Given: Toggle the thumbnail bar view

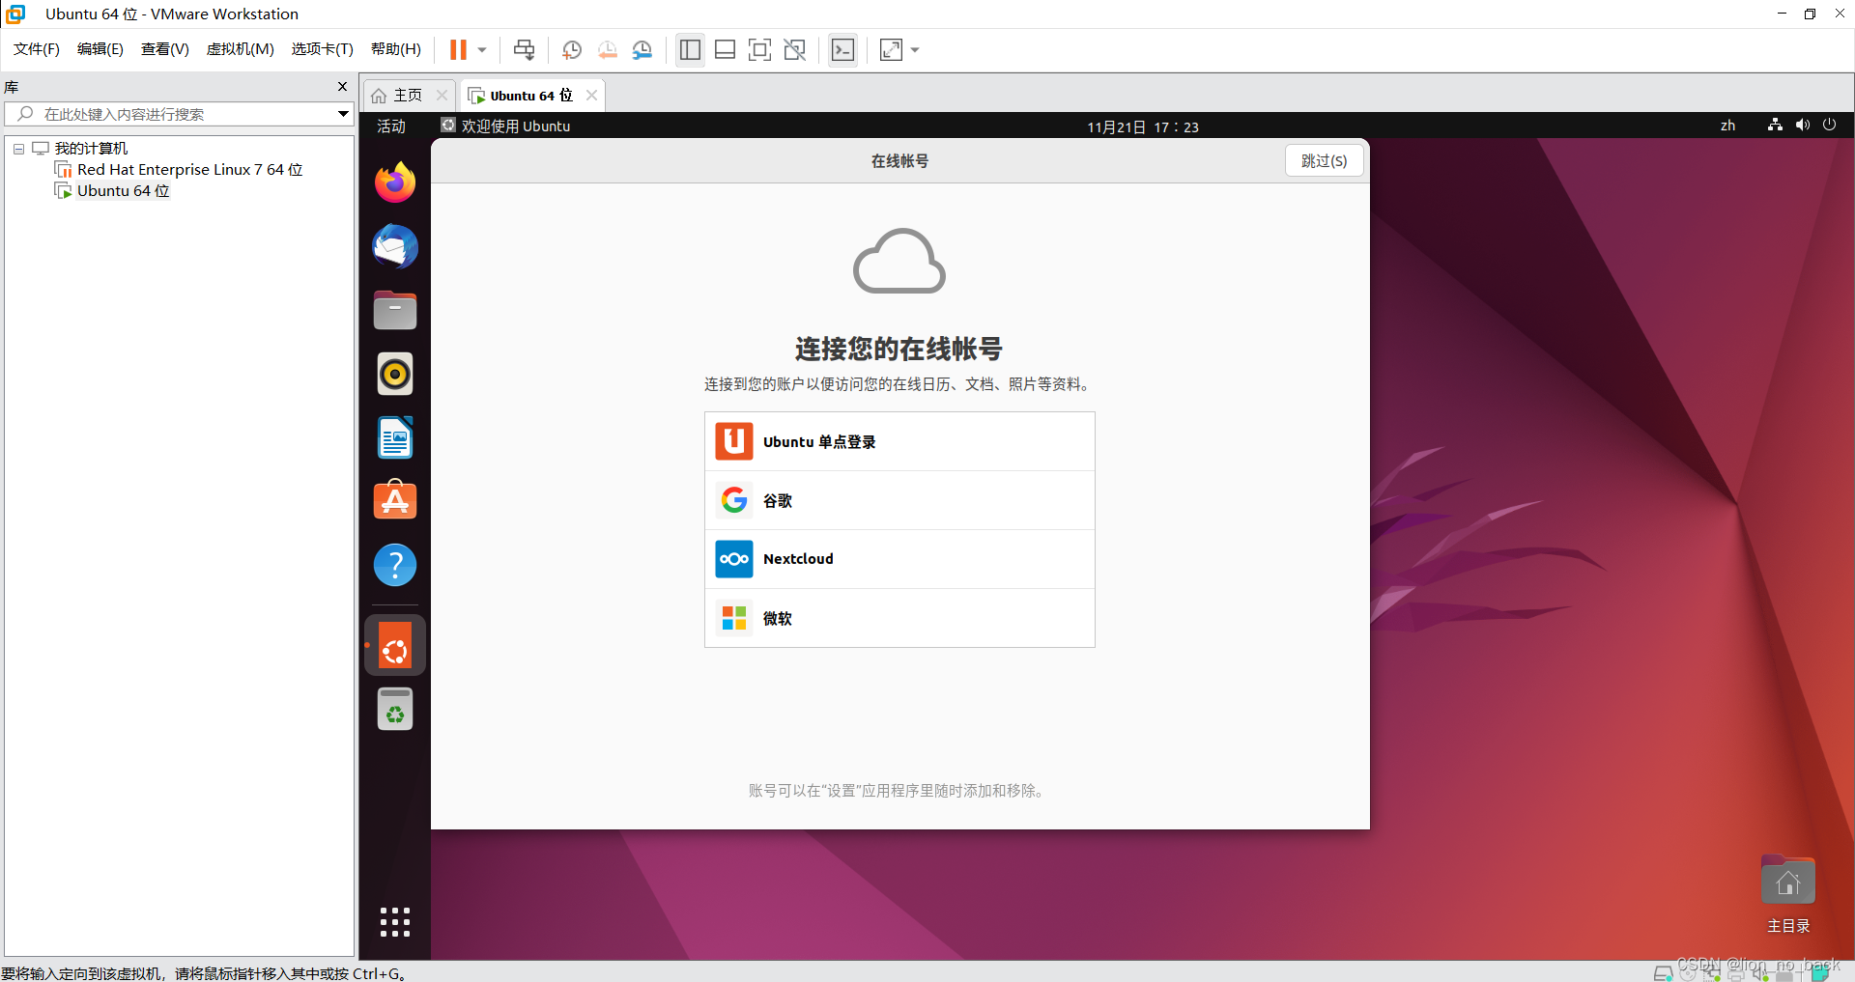Looking at the screenshot, I should [725, 49].
